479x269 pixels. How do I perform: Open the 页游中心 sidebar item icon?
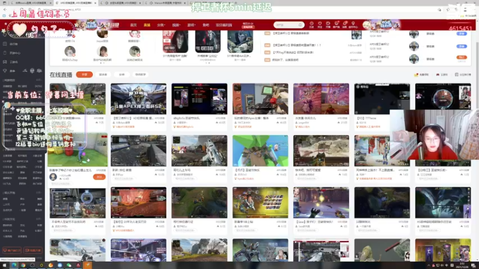click(x=5, y=53)
